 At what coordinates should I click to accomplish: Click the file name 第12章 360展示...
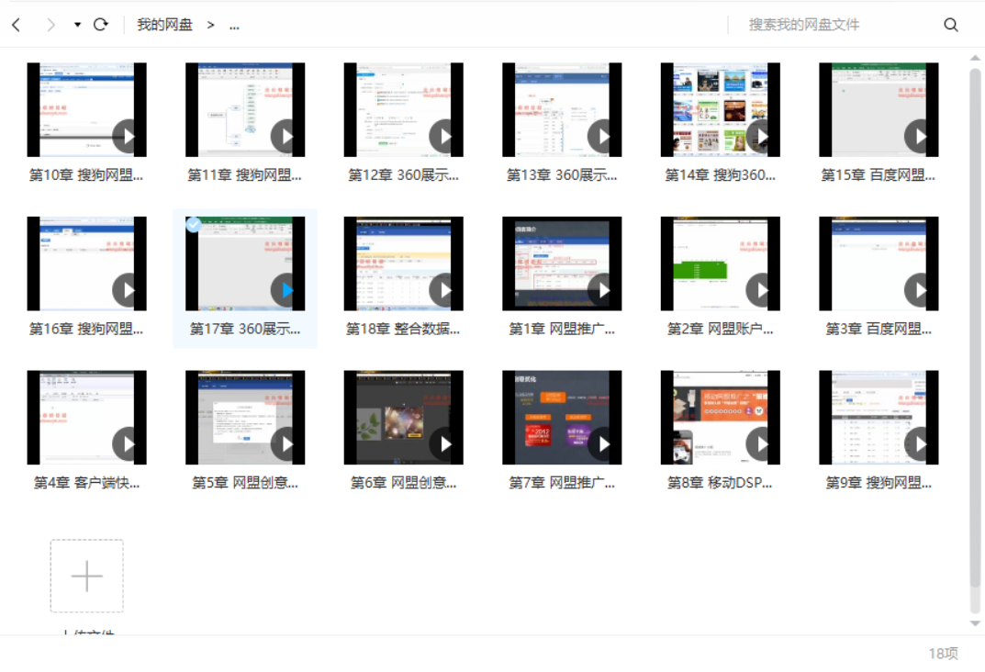pos(403,174)
